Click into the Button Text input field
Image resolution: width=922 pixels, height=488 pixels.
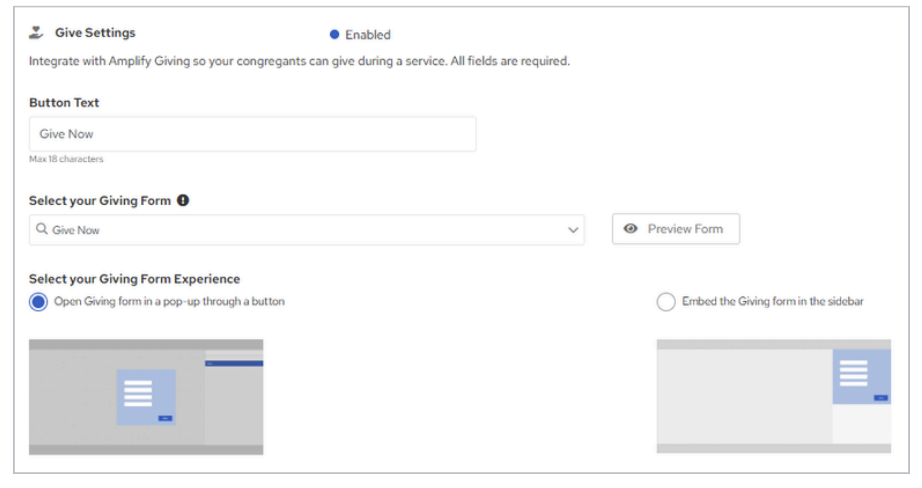click(x=252, y=134)
